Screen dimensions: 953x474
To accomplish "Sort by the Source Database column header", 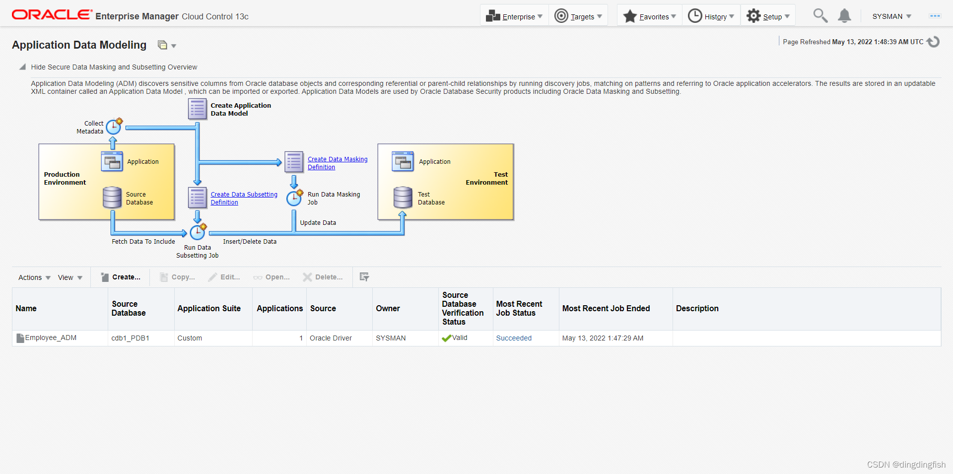I will 141,309.
